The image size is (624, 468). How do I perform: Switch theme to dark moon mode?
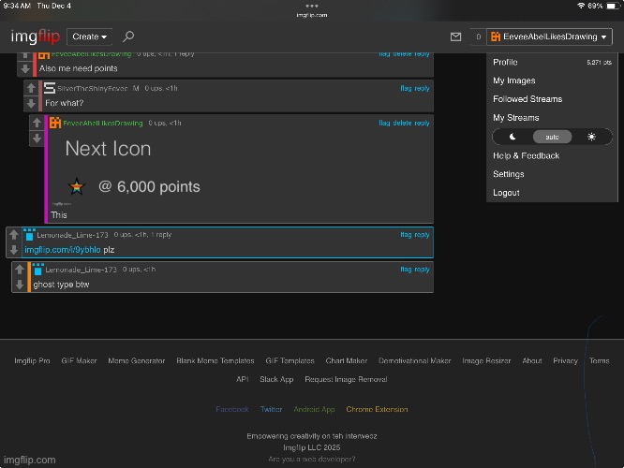click(513, 137)
